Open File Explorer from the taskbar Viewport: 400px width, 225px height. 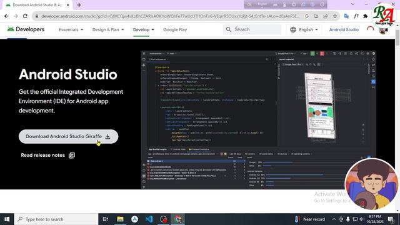pyautogui.click(x=120, y=219)
